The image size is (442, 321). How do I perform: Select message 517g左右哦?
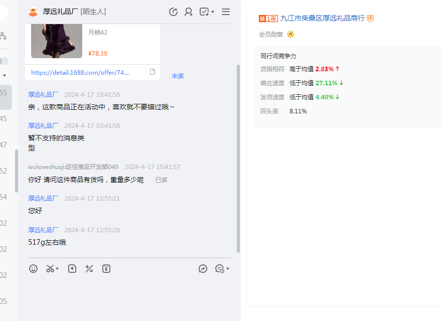pyautogui.click(x=47, y=242)
